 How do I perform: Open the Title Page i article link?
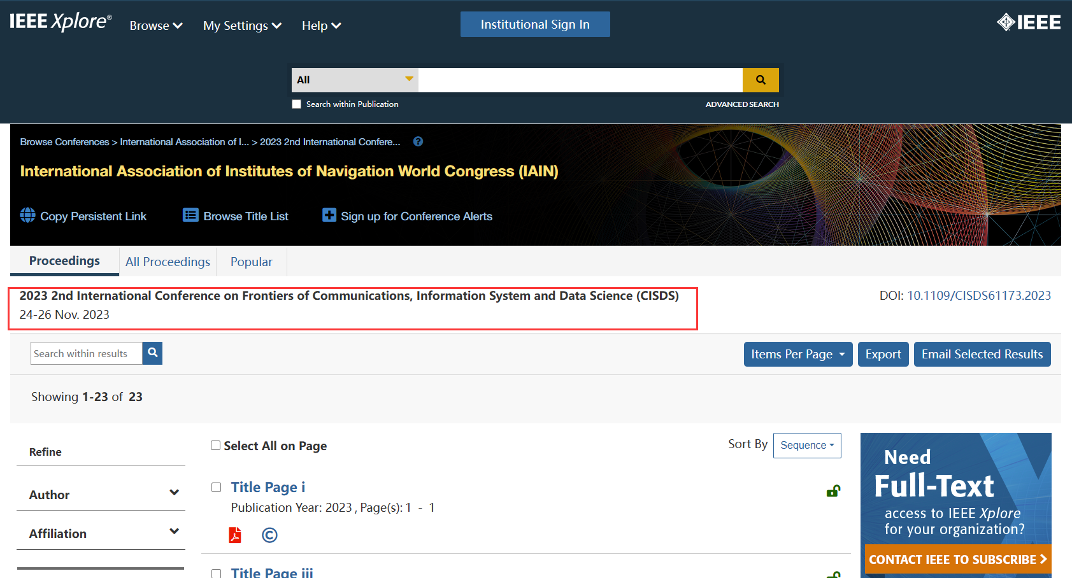(268, 487)
